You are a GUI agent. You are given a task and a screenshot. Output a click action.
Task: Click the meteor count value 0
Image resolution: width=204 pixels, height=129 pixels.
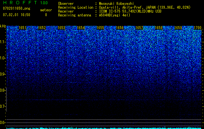[46, 15]
